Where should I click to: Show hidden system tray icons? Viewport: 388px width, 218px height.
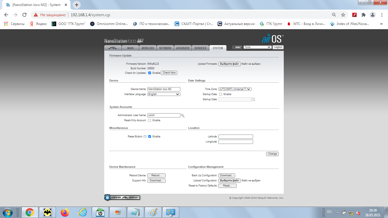pos(337,212)
